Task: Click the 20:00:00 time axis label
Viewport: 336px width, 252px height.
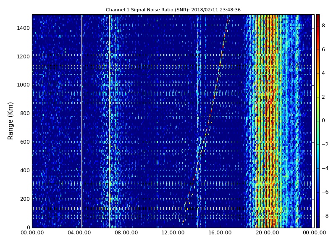Action: click(267, 233)
